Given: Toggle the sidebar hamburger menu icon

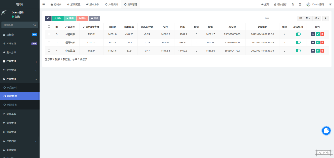Looking at the screenshot, I should pyautogui.click(x=44, y=5).
